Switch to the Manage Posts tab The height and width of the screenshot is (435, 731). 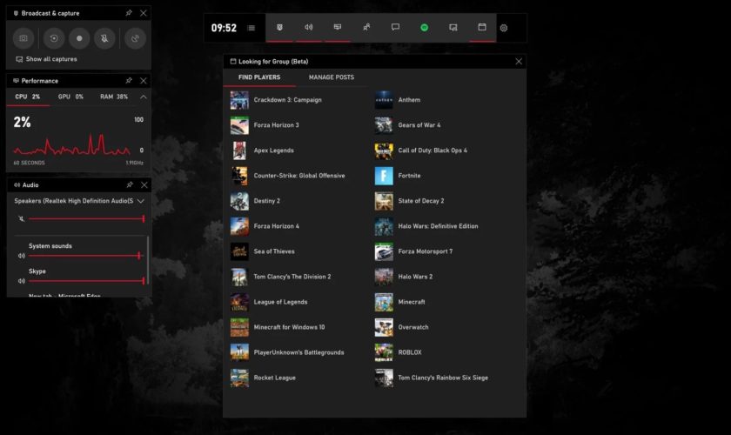click(332, 77)
